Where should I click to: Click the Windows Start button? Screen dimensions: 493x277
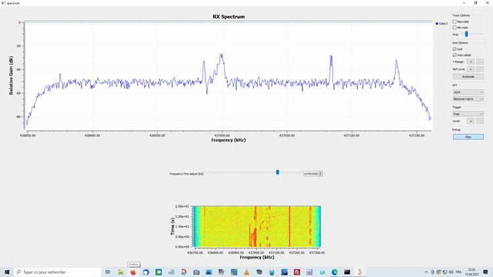(7, 272)
